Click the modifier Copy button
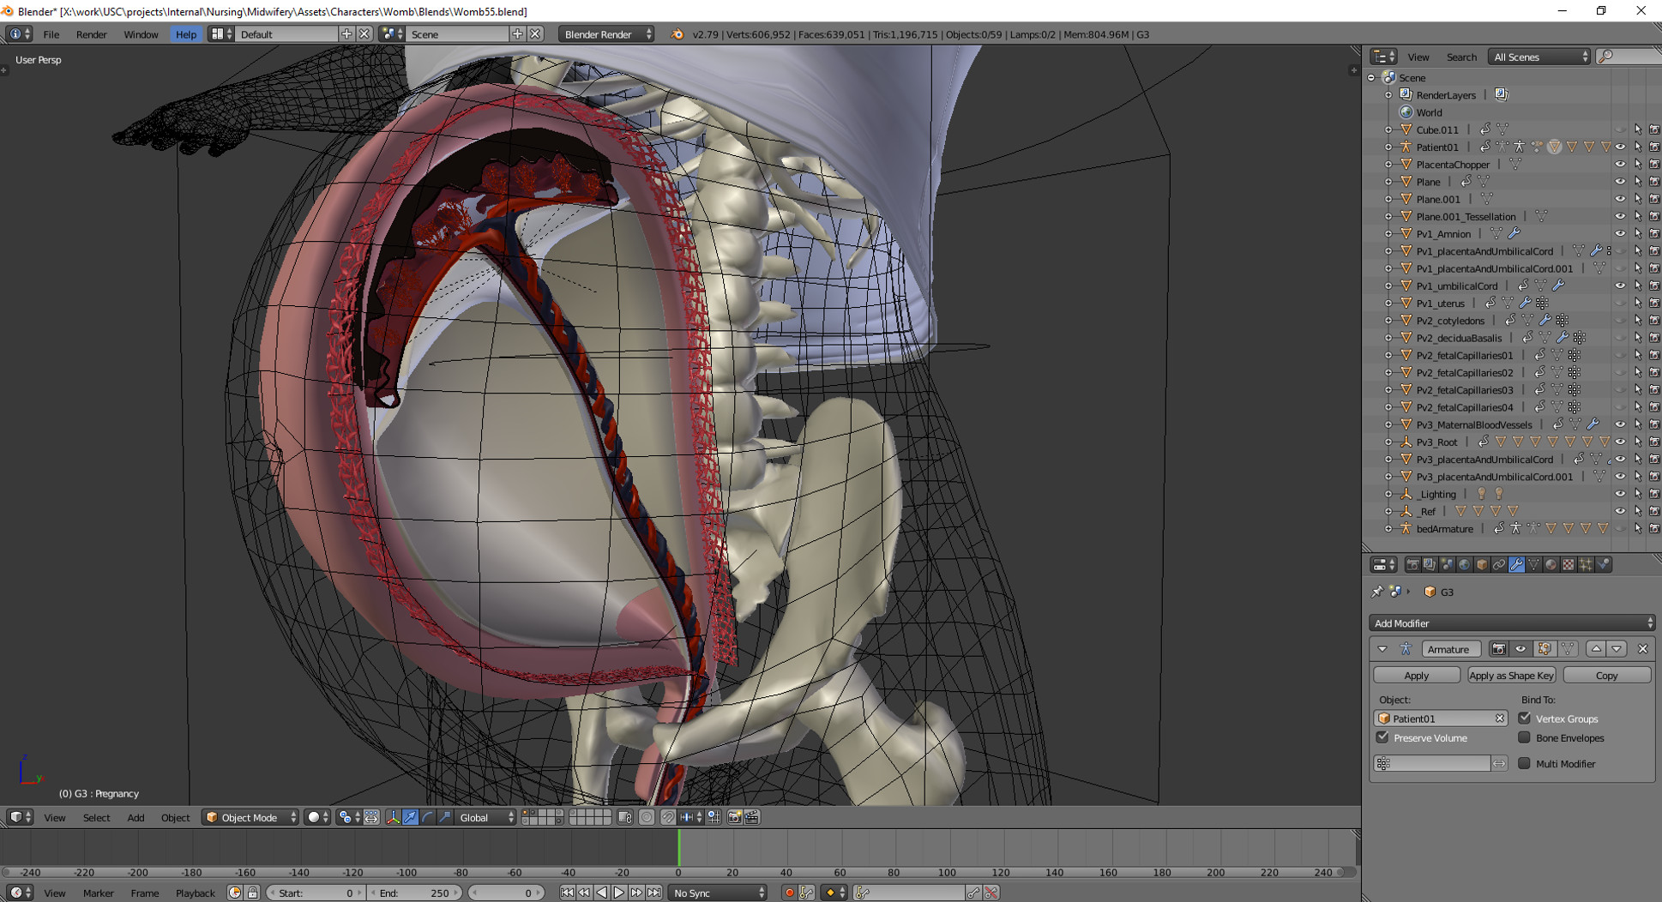The width and height of the screenshot is (1662, 902). (x=1606, y=676)
